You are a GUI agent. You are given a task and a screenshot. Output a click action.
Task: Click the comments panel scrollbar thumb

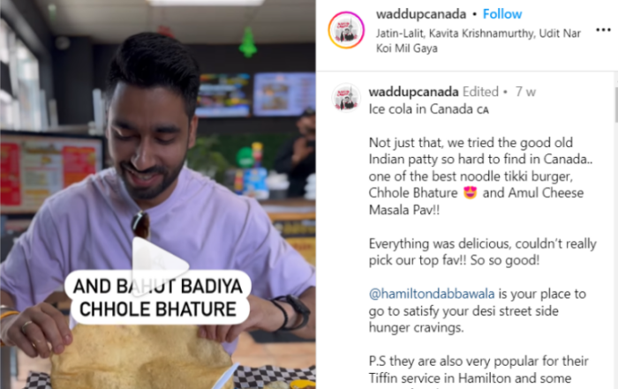click(x=615, y=104)
